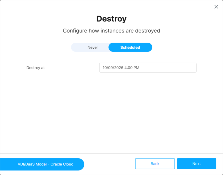Image resolution: width=223 pixels, height=175 pixels.
Task: Select the Scheduled destroy option
Action: pyautogui.click(x=130, y=47)
